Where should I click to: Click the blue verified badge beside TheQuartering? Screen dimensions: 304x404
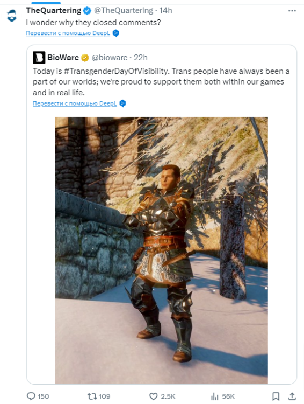(x=87, y=11)
